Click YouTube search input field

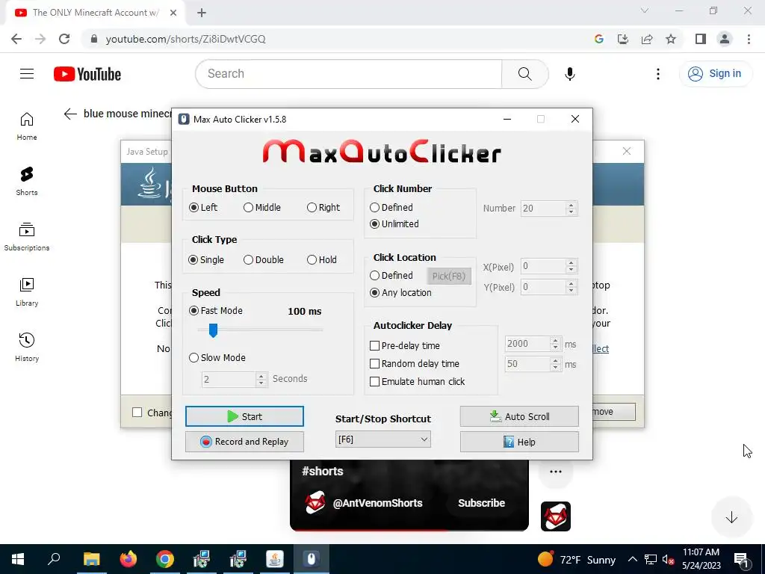(x=348, y=74)
